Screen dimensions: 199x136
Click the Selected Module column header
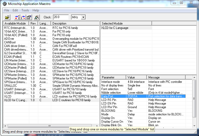pos(126,23)
